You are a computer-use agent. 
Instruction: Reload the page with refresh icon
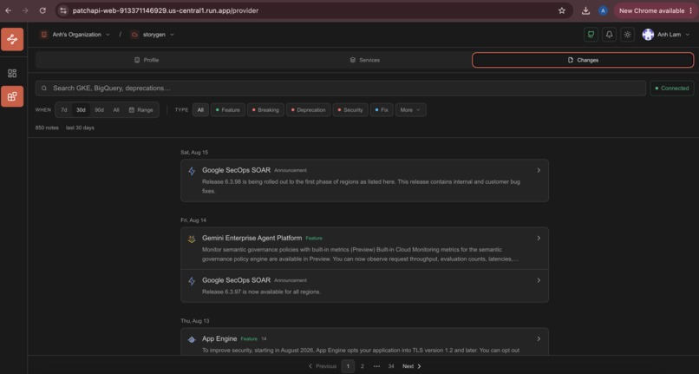tap(42, 10)
